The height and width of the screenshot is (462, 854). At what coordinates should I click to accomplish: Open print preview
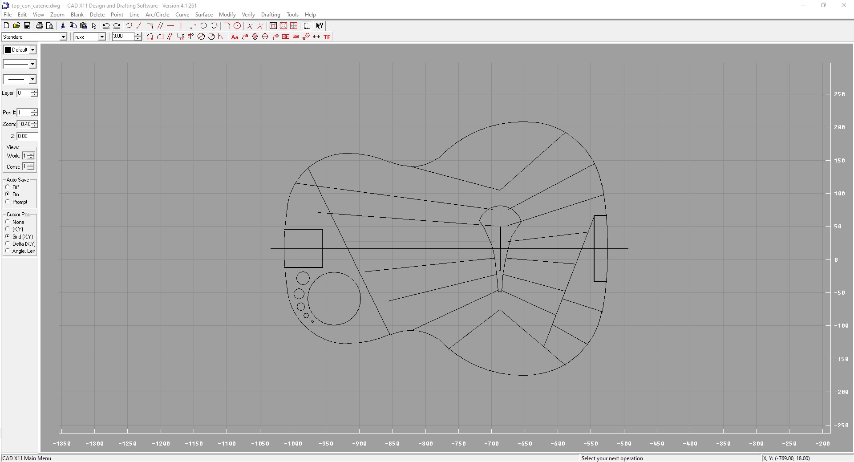coord(50,26)
